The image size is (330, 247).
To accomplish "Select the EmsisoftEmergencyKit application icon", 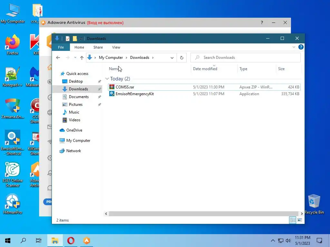I will [112, 94].
